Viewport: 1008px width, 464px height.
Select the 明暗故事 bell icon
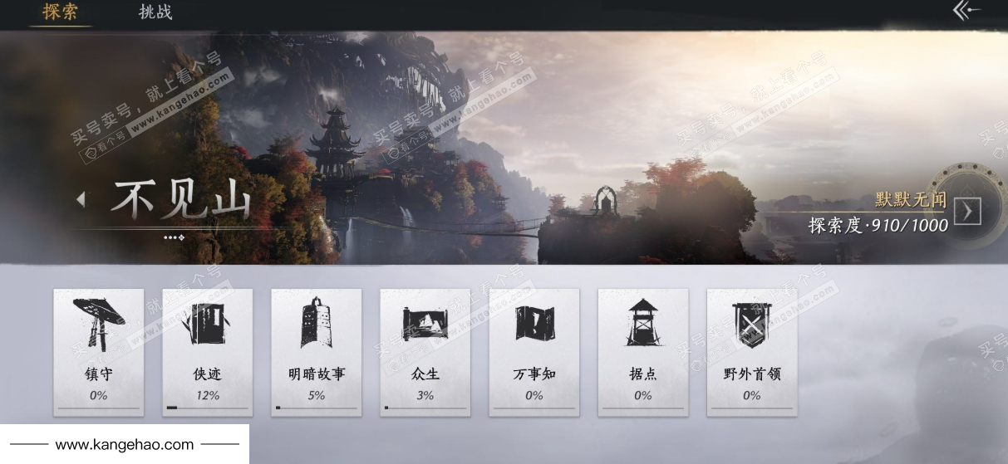coord(316,323)
